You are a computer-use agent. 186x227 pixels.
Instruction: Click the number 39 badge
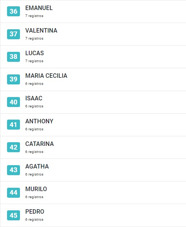[x=13, y=79]
